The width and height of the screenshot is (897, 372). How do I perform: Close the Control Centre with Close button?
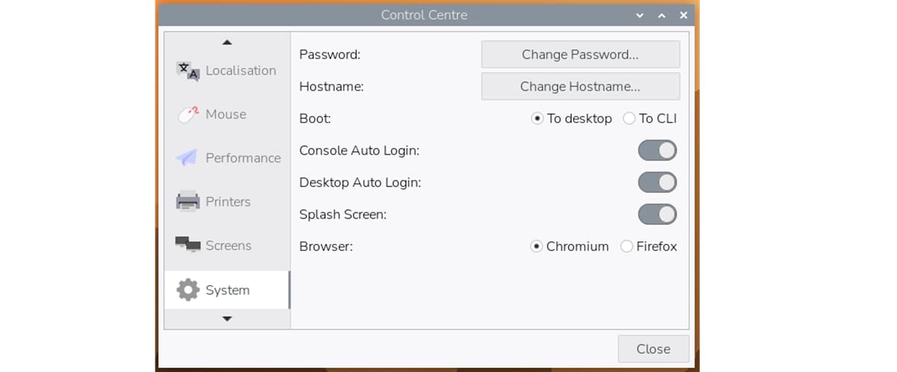pyautogui.click(x=653, y=349)
